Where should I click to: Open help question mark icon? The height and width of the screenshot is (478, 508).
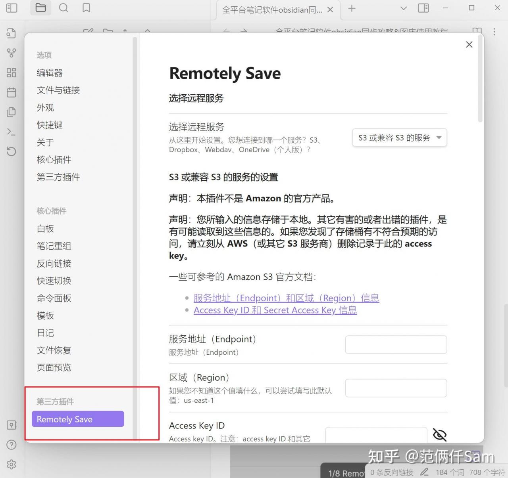[12, 445]
